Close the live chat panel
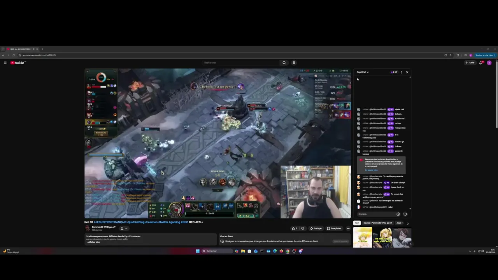This screenshot has width=498, height=280. tap(407, 72)
